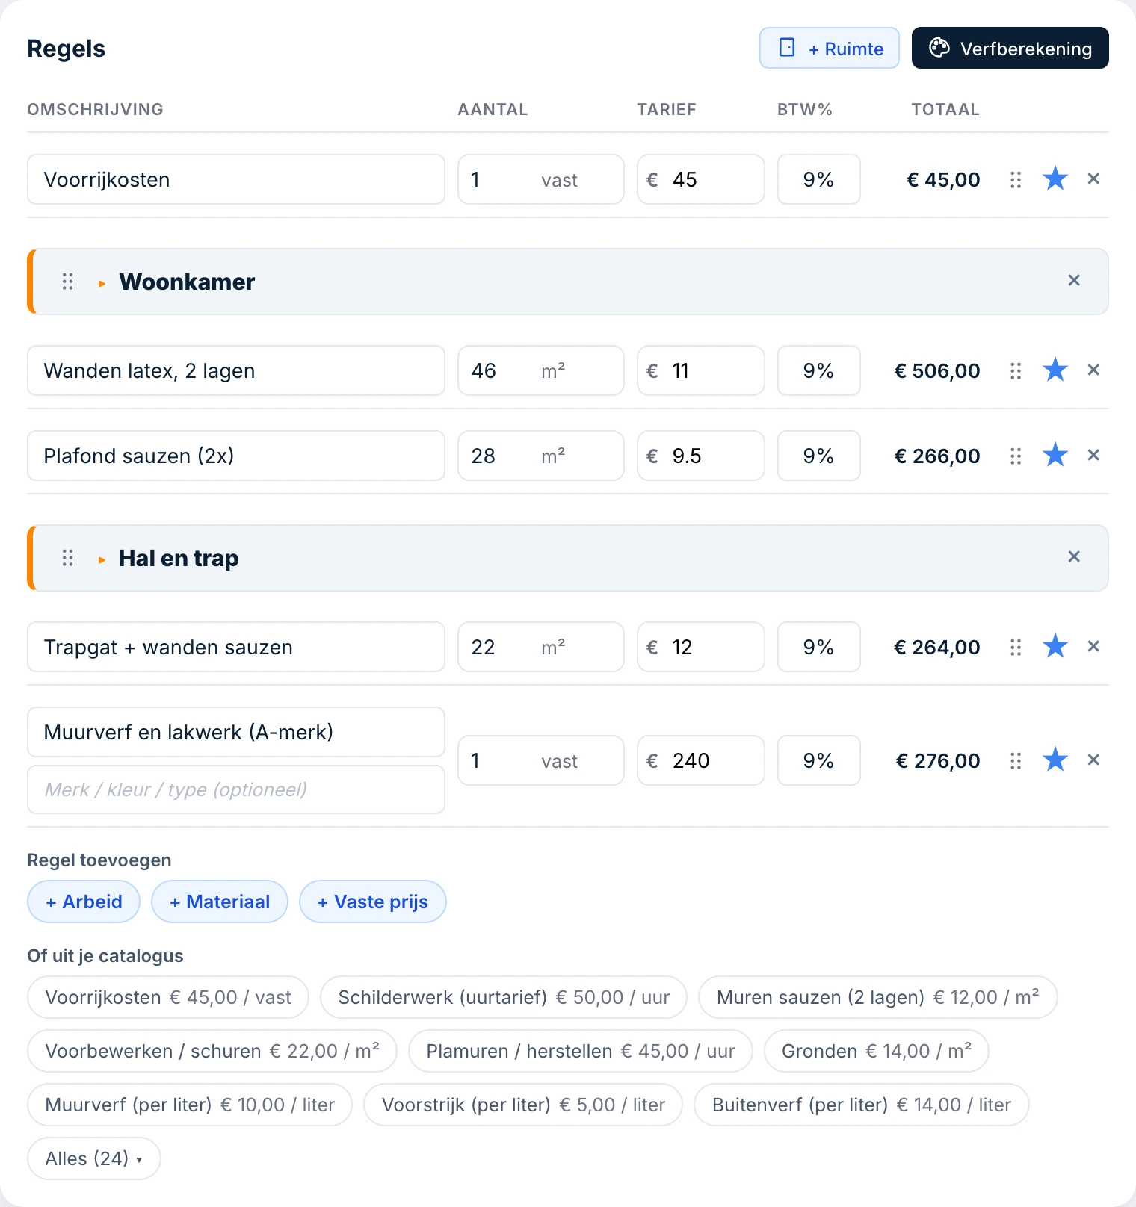Edit the € 45 rate for Voorrijkosten
Viewport: 1136px width, 1207px height.
(x=701, y=179)
